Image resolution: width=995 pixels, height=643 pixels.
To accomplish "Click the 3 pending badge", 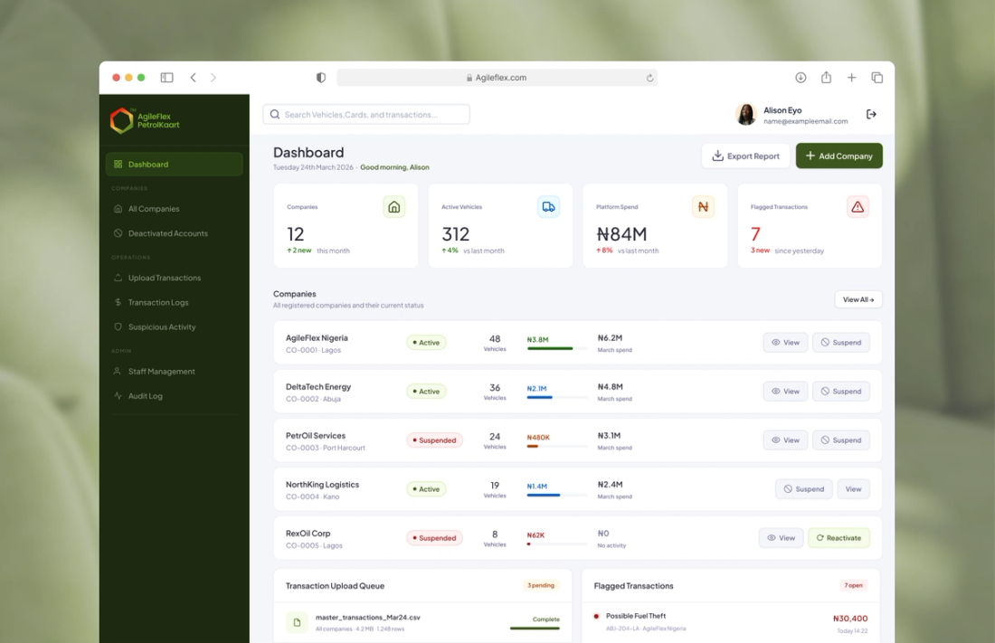I will tap(541, 585).
